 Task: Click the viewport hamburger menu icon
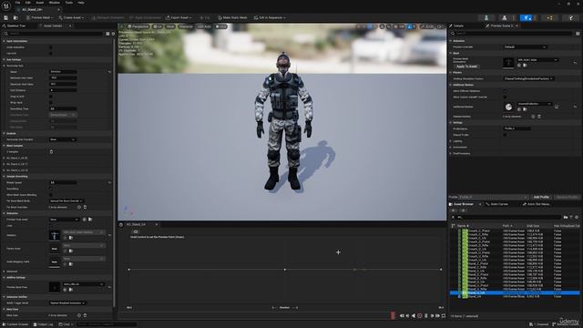click(121, 26)
